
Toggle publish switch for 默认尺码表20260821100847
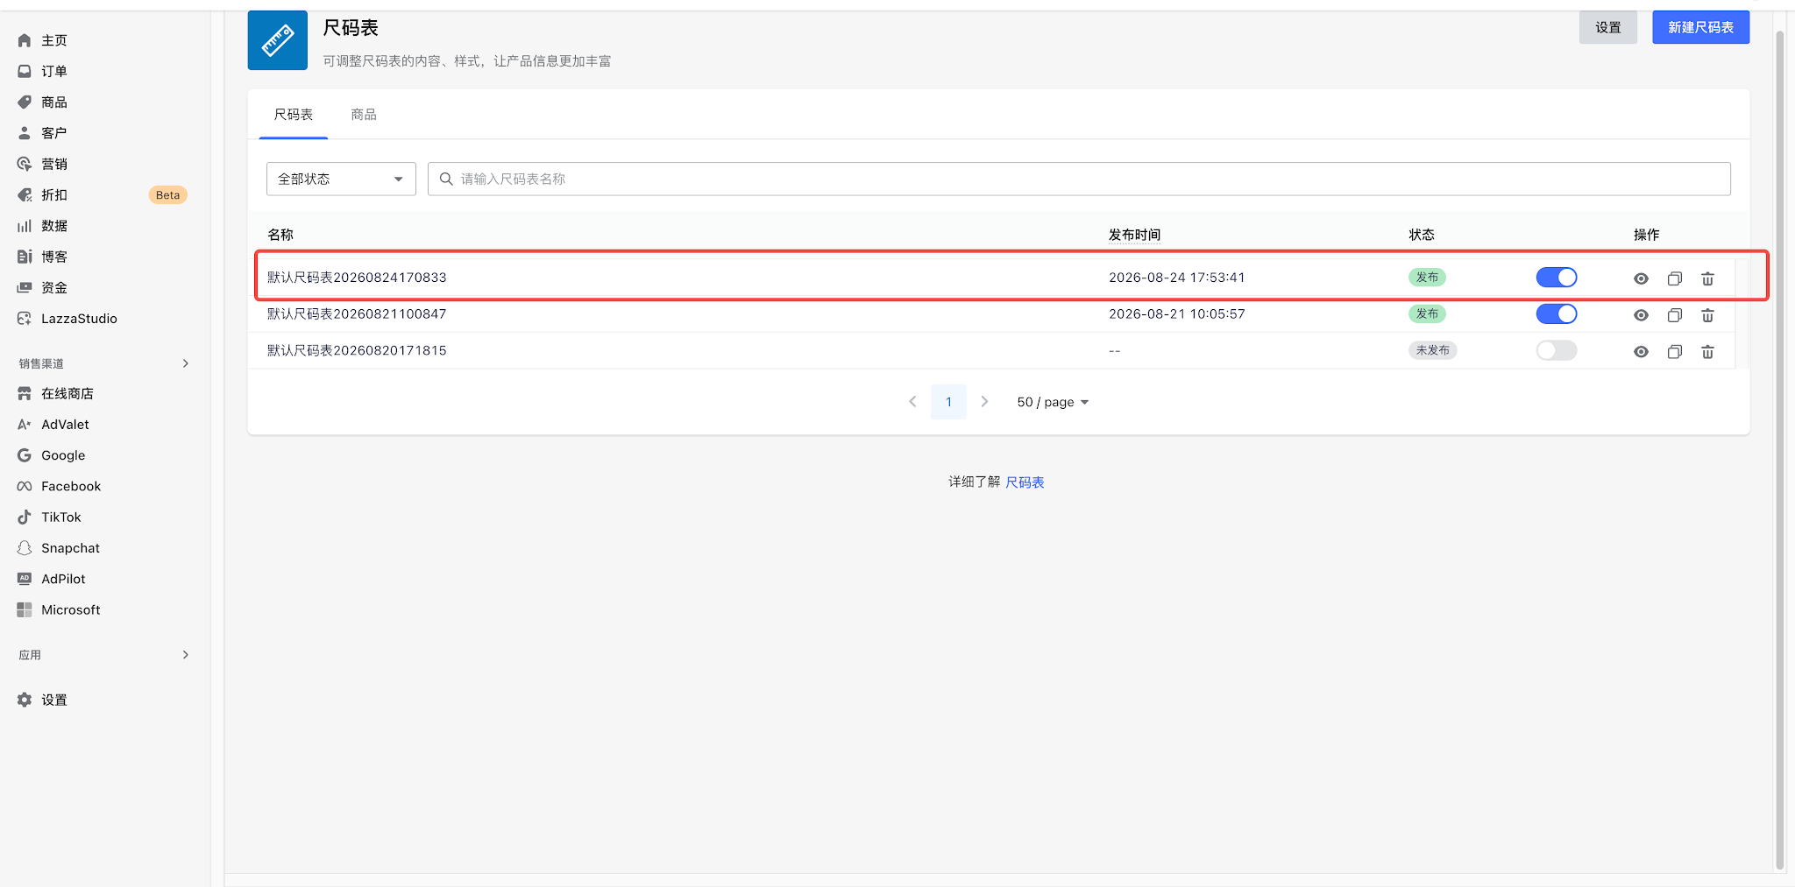[x=1557, y=313]
